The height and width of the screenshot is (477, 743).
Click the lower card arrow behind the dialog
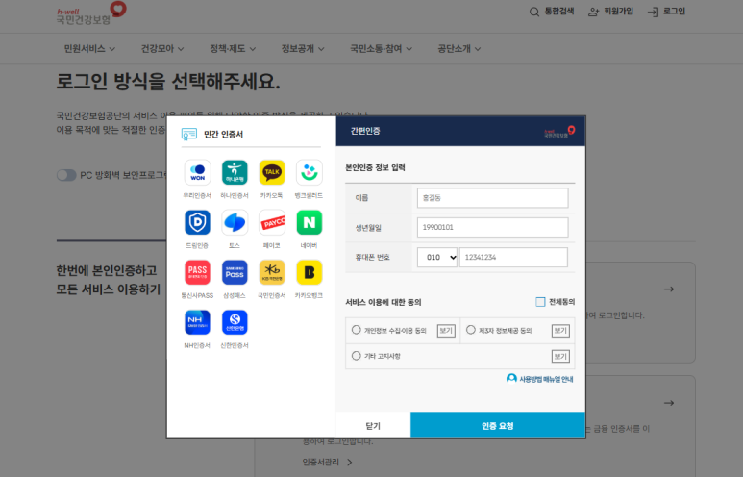point(669,403)
